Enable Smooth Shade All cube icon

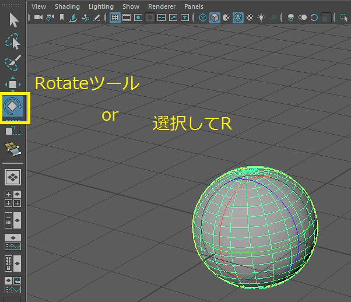[x=215, y=17]
